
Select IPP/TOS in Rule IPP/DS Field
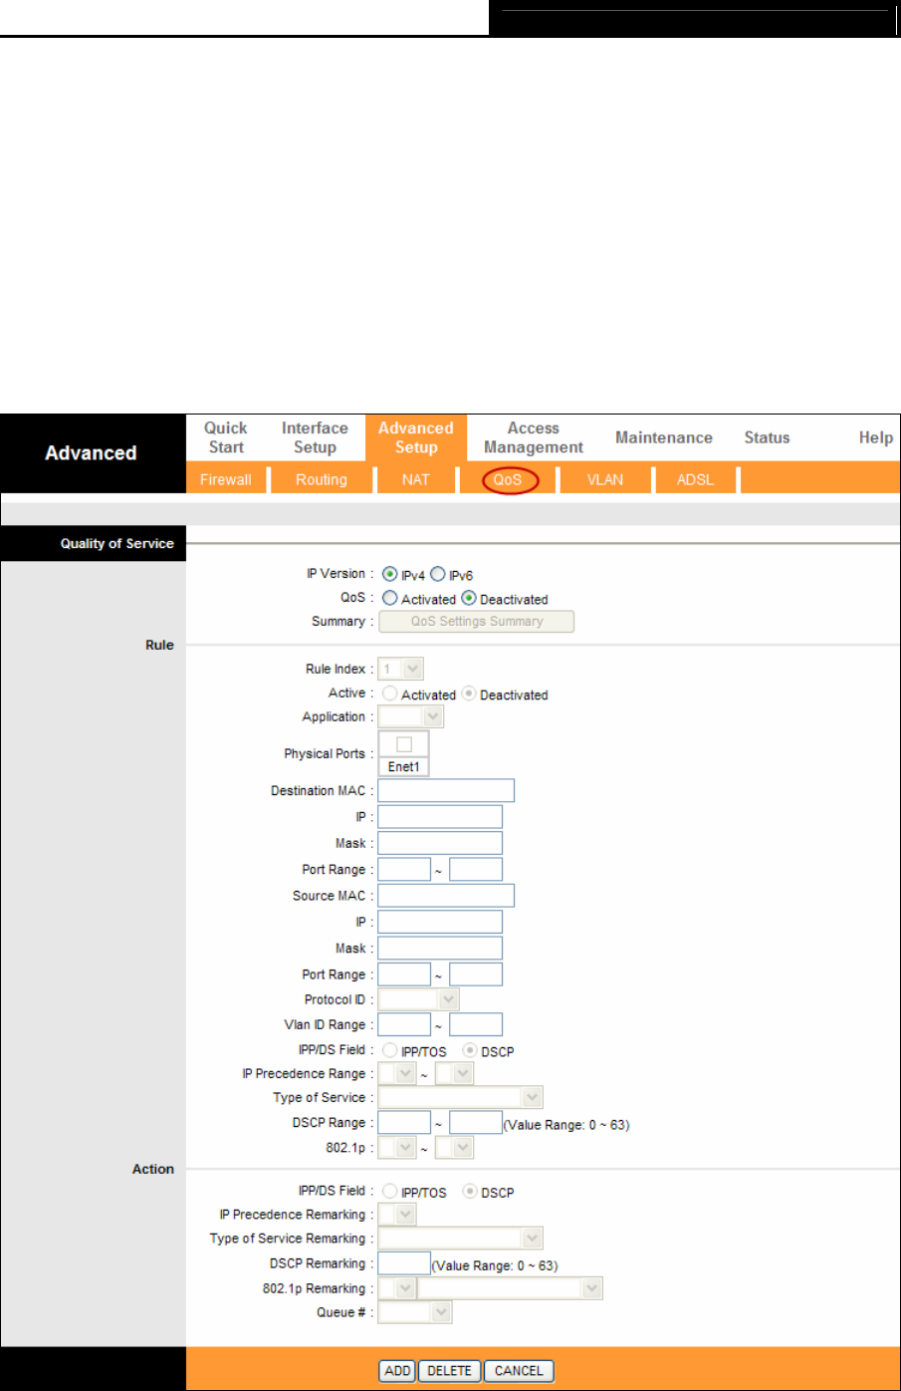point(390,1051)
